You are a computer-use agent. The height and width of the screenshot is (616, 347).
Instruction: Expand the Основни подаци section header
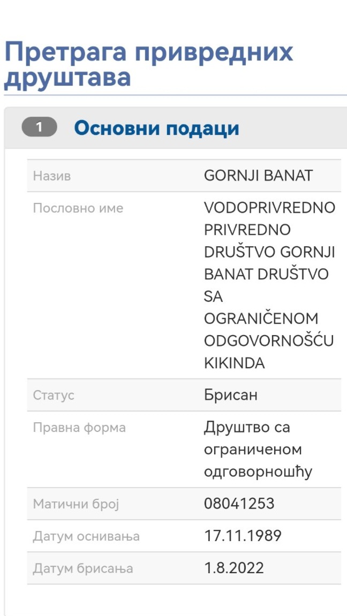(156, 128)
